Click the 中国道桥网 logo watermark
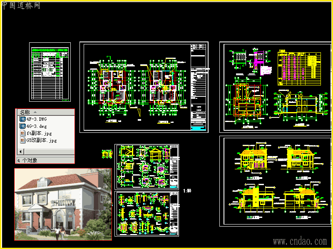 (21, 5)
